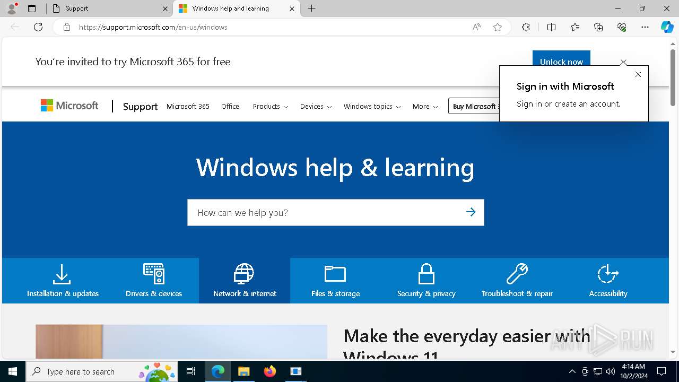679x382 pixels.
Task: Close the Sign in with Microsoft popup
Action: pos(638,74)
